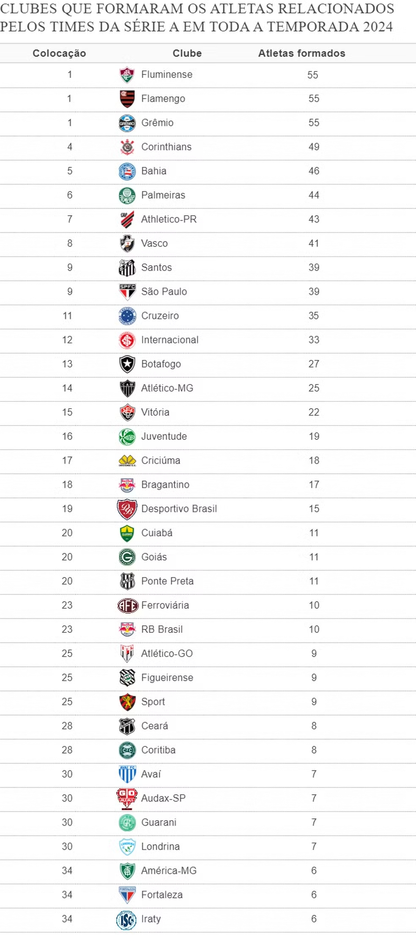416x950 pixels.
Task: Click Vasco's 41 athletes value
Action: coord(313,244)
